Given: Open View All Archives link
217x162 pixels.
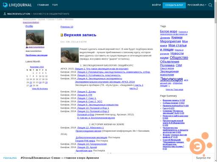Looking at the screenshot, I should 40,89.
